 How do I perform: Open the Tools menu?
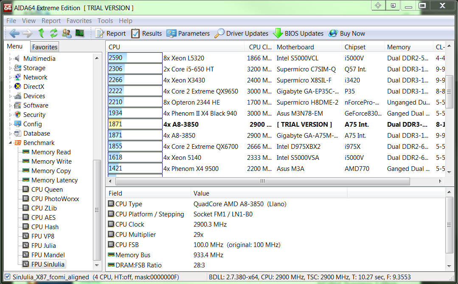[x=105, y=21]
